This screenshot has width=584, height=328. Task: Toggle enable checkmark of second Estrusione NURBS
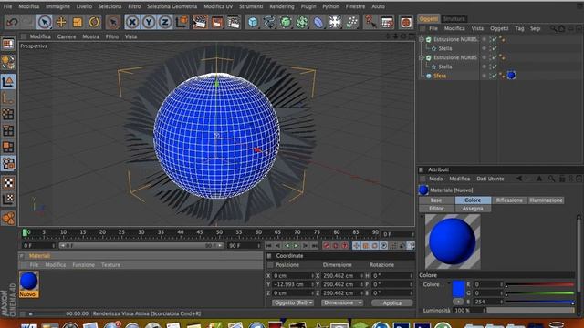pos(494,57)
